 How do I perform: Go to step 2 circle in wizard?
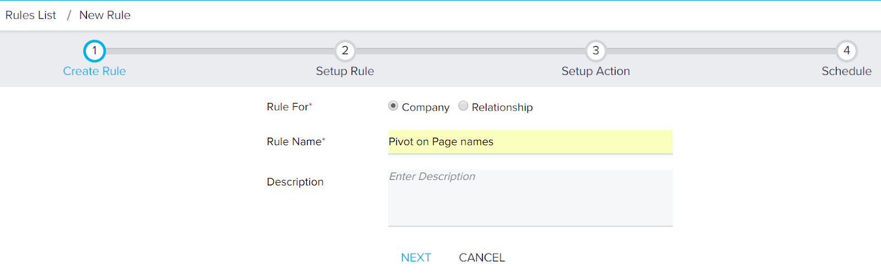point(345,51)
